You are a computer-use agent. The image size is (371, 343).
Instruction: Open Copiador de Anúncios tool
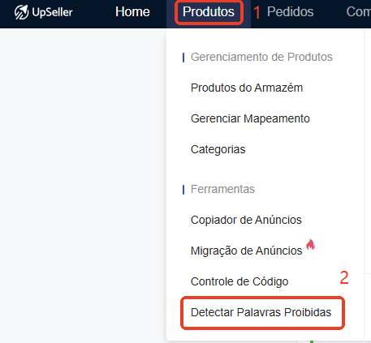[246, 220]
